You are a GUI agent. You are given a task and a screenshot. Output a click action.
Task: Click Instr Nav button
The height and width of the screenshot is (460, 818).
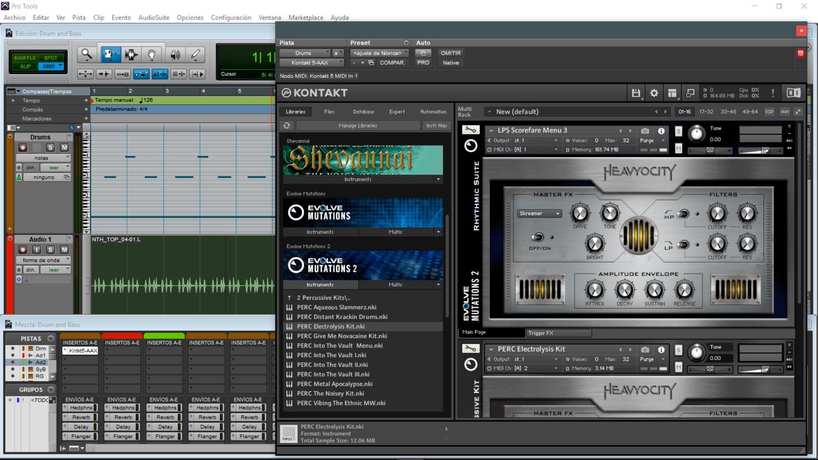(437, 126)
